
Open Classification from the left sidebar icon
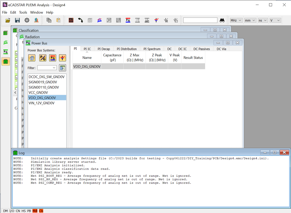[6, 33]
